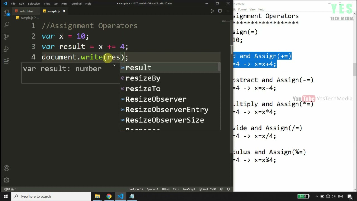Open the Manage gear menu
The width and height of the screenshot is (357, 201).
tap(7, 180)
